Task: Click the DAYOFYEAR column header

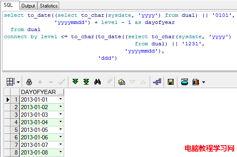Action: tap(42, 92)
